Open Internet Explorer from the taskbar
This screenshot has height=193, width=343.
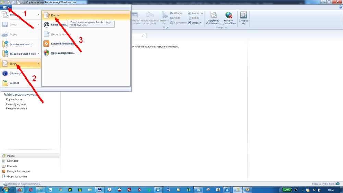pyautogui.click(x=40, y=190)
